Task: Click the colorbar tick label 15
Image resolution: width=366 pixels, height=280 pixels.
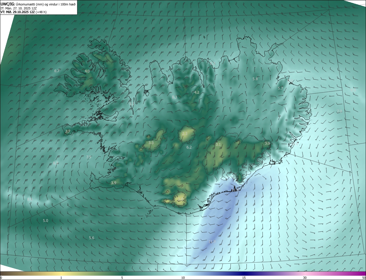Action: click(x=244, y=278)
